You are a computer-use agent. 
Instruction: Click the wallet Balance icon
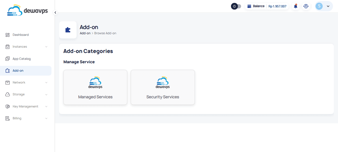[249, 6]
